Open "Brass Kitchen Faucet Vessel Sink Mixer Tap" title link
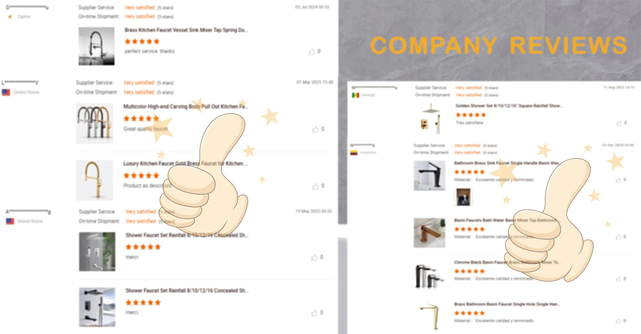The width and height of the screenshot is (641, 334). pyautogui.click(x=186, y=30)
